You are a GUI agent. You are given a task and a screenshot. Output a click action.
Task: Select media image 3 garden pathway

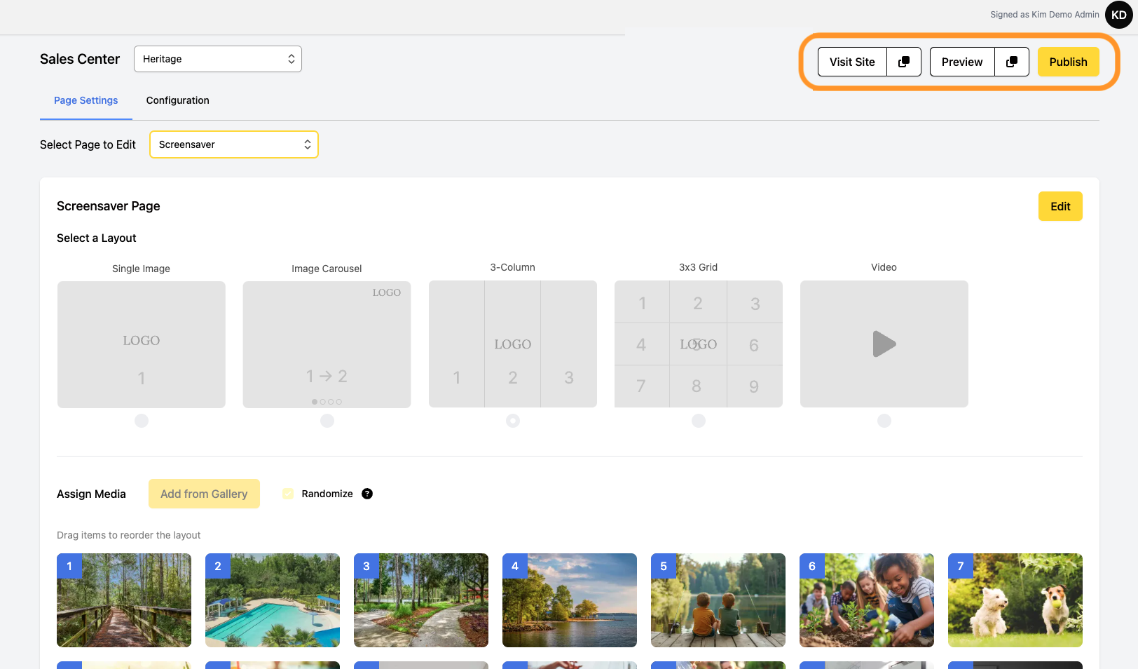[421, 600]
